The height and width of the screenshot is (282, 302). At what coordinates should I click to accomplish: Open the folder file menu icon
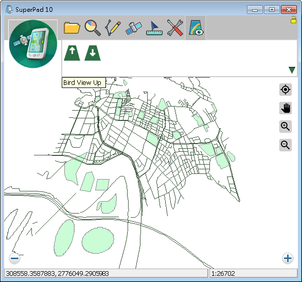(72, 28)
